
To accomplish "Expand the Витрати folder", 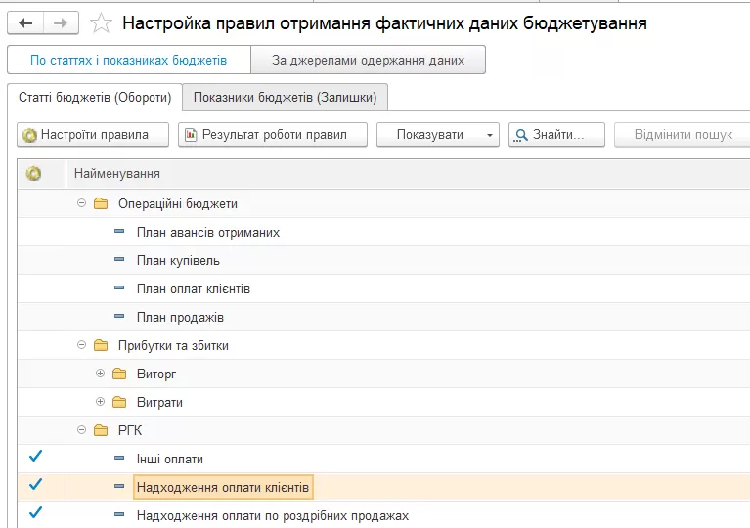I will 100,401.
